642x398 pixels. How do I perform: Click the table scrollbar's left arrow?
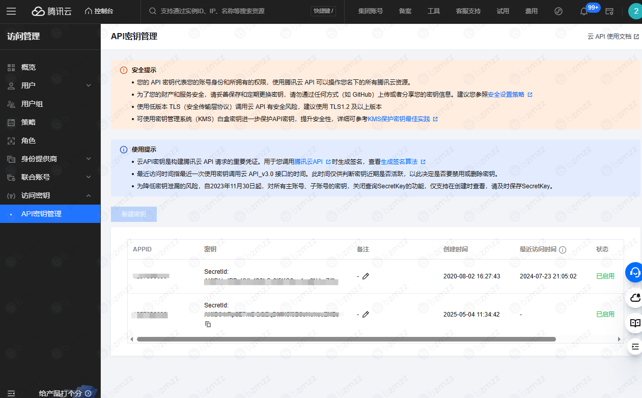pos(131,339)
